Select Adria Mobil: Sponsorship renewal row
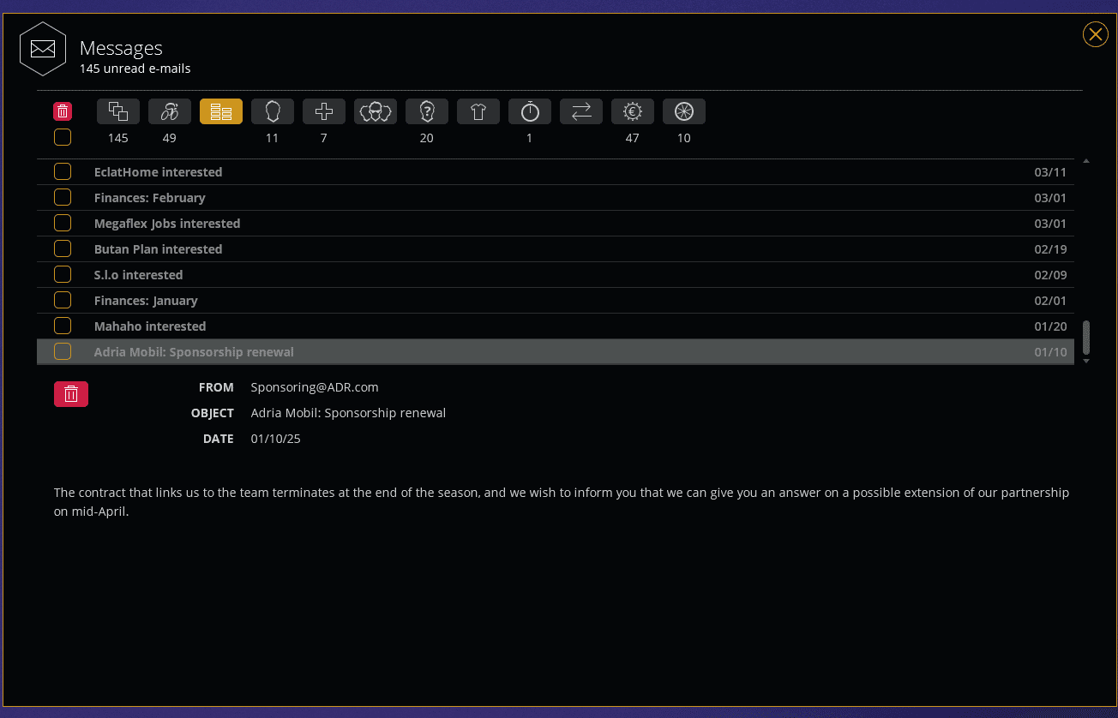This screenshot has height=718, width=1118. (556, 352)
